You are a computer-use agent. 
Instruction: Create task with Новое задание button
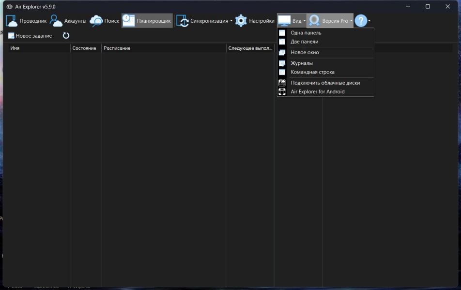click(x=30, y=36)
